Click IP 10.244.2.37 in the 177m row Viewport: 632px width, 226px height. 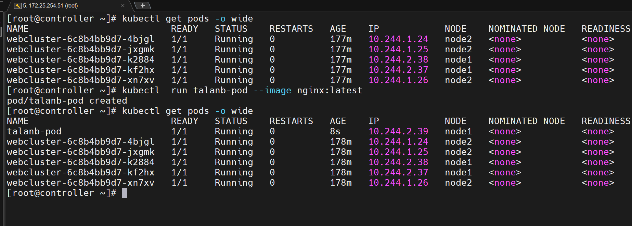tap(398, 70)
